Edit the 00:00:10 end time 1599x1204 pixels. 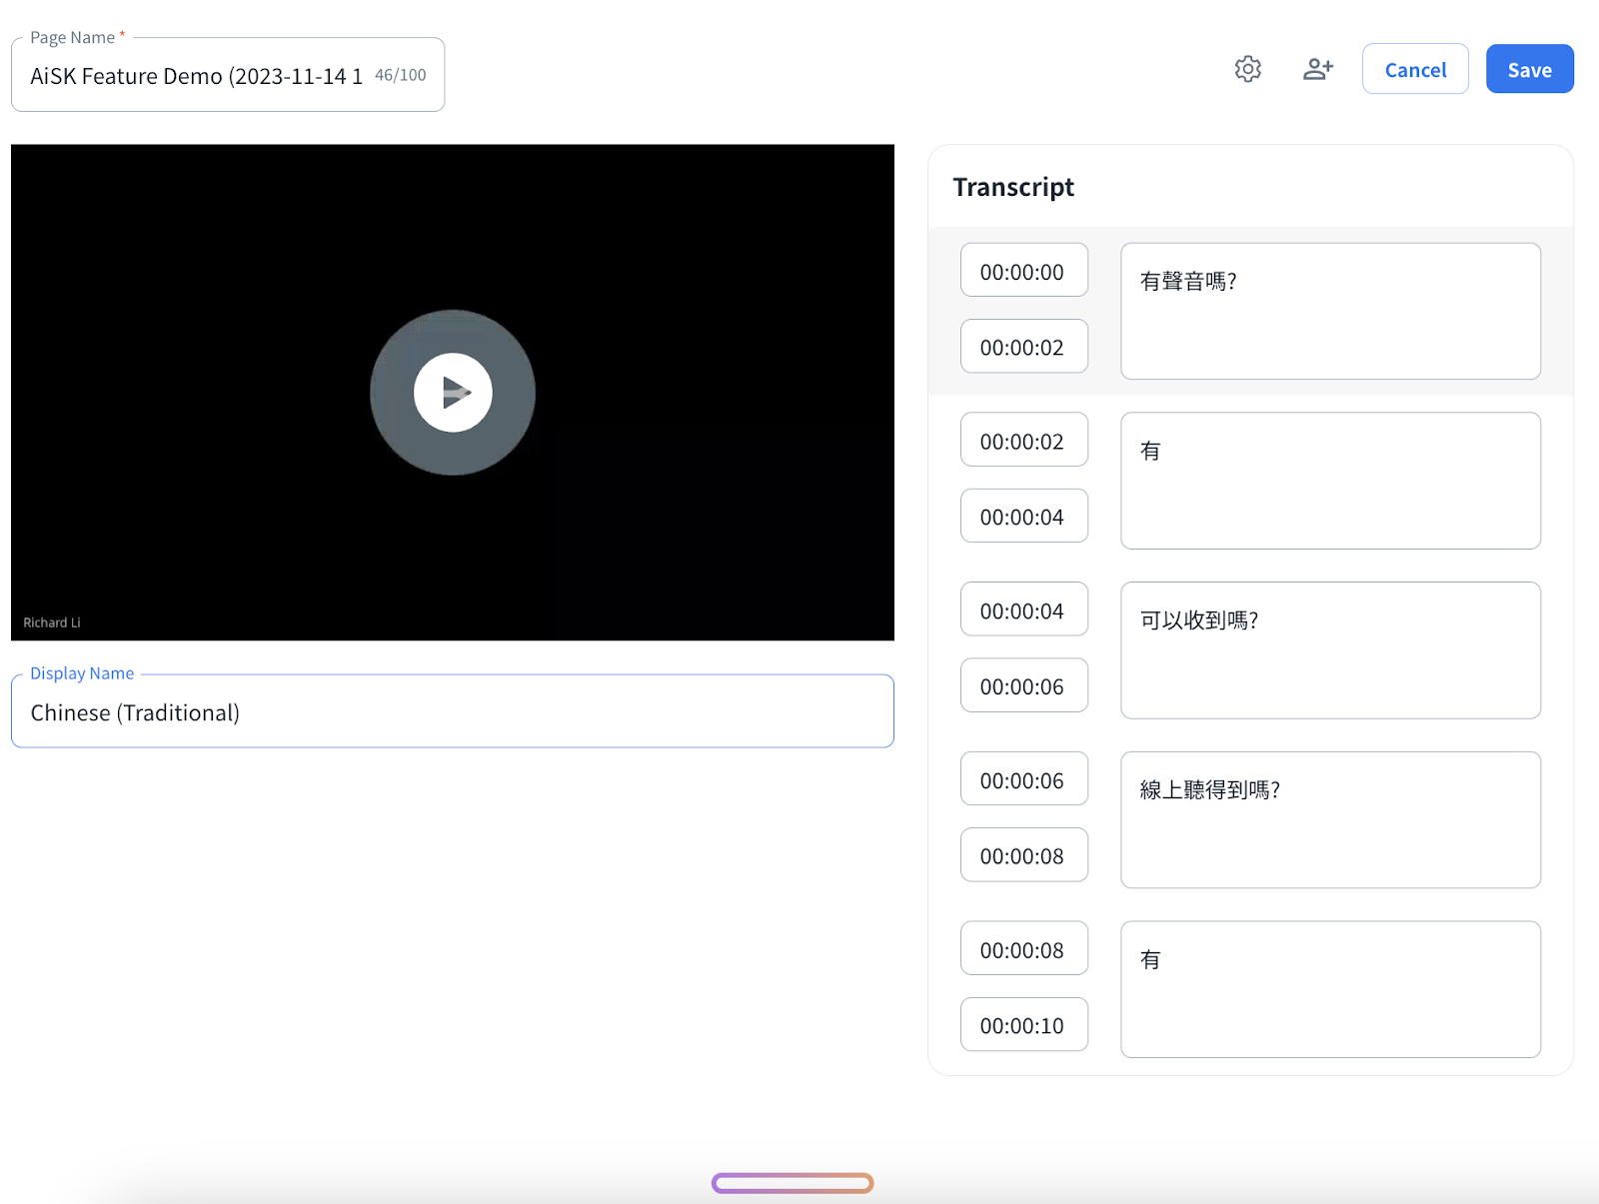1023,1025
